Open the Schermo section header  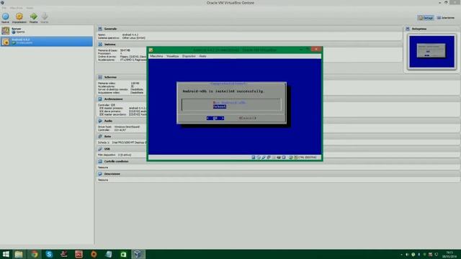tap(110, 77)
